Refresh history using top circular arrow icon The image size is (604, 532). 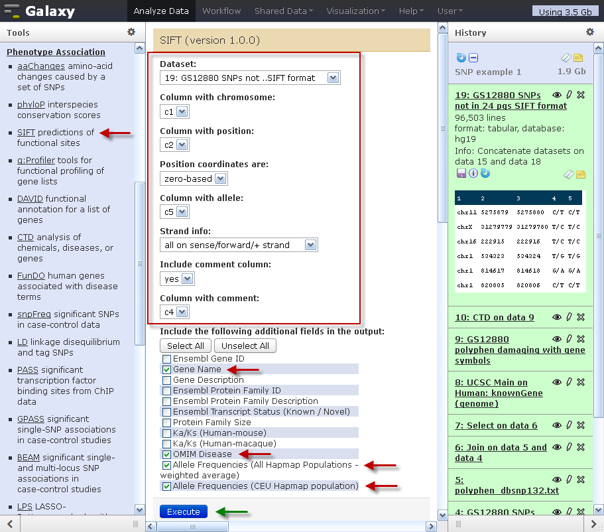(x=461, y=58)
